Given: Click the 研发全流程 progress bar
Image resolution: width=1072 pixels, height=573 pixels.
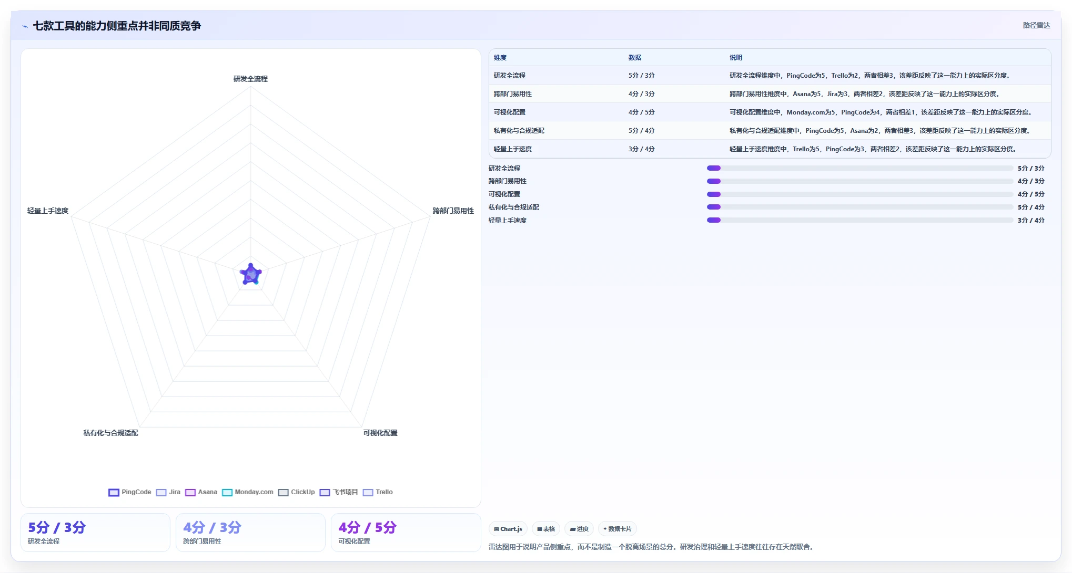Looking at the screenshot, I should pyautogui.click(x=860, y=168).
